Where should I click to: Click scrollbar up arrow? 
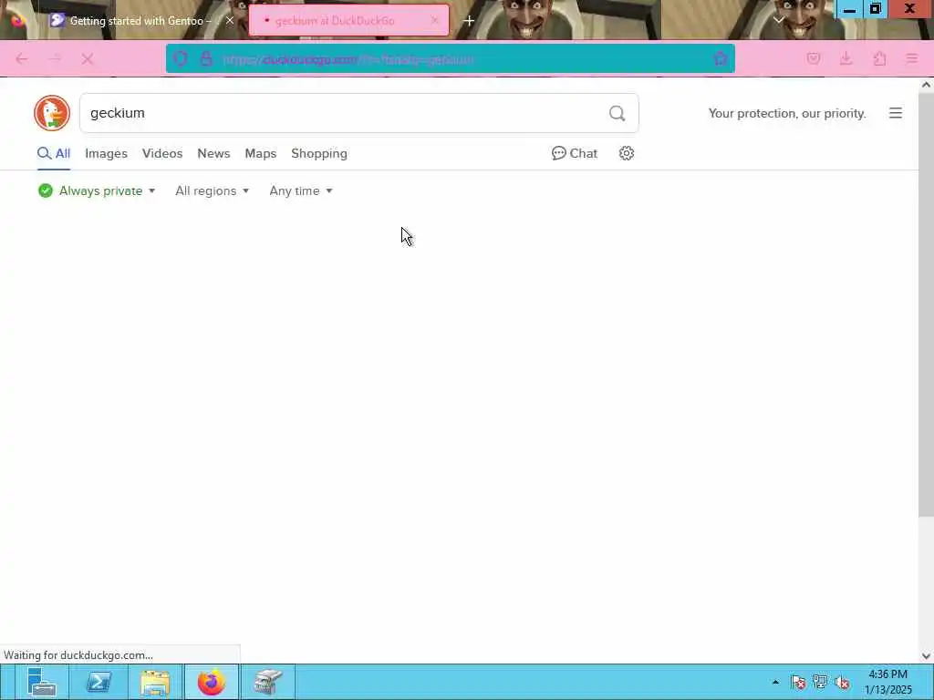pyautogui.click(x=926, y=85)
